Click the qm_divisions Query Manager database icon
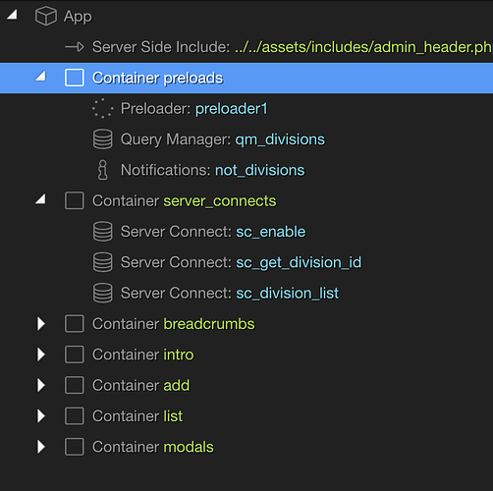 tap(103, 139)
